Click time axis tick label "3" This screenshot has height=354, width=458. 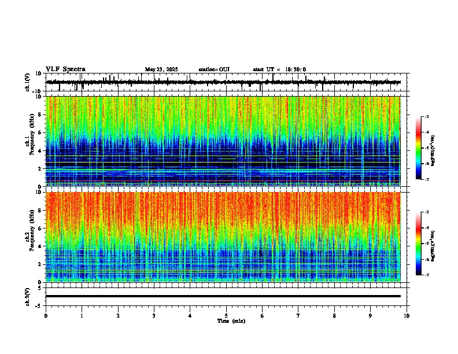[154, 316]
